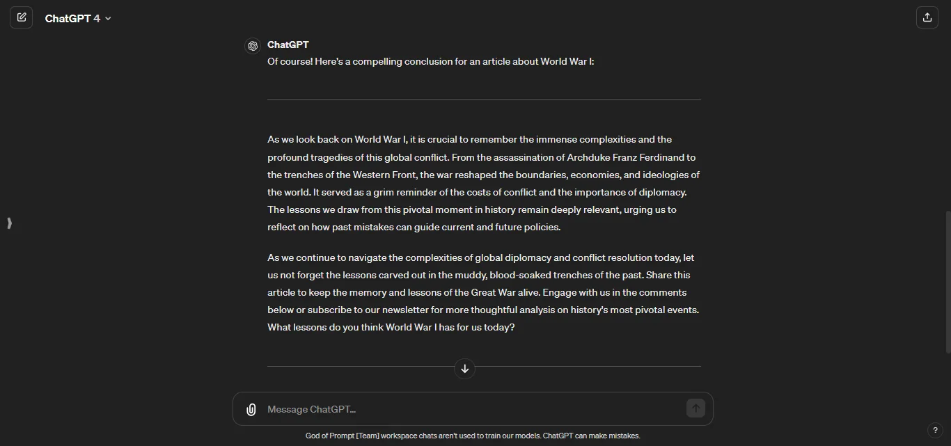This screenshot has width=951, height=446.
Task: Click the divider line above the conclusion text
Action: pos(484,99)
